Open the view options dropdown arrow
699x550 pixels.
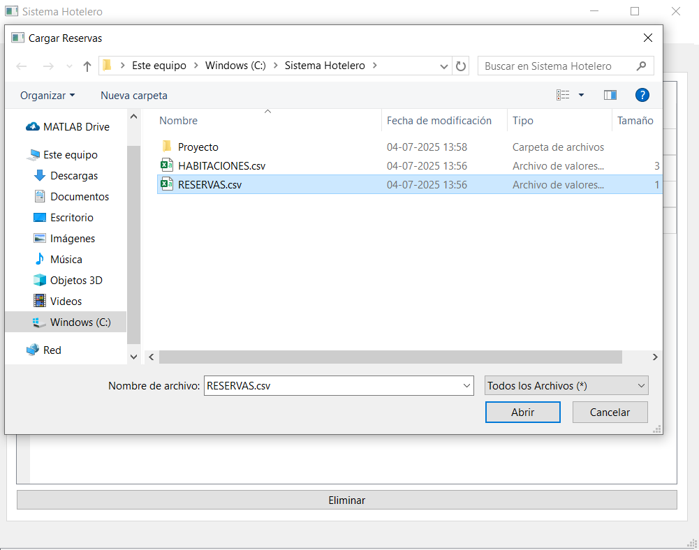(581, 95)
